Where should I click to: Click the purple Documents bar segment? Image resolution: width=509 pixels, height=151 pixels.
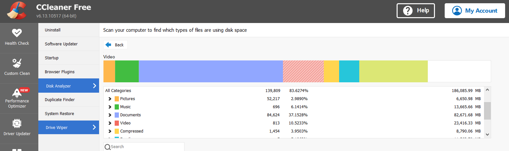pos(210,71)
